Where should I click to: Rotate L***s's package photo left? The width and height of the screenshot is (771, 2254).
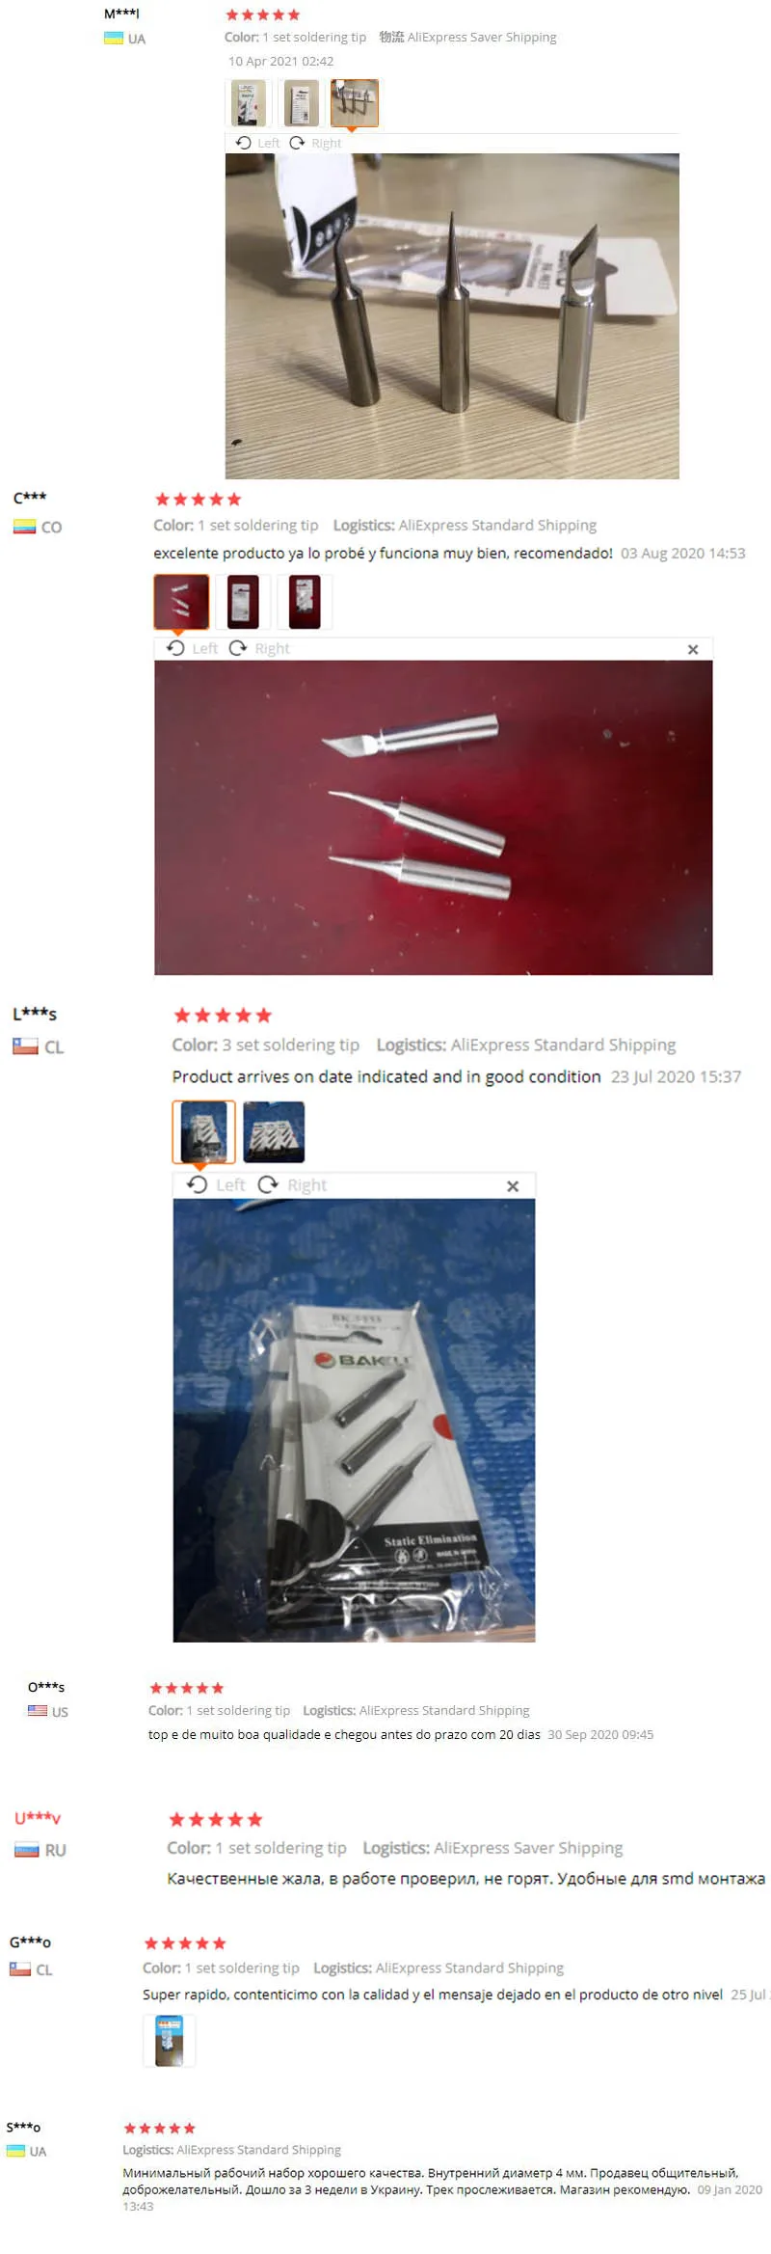tap(216, 1184)
